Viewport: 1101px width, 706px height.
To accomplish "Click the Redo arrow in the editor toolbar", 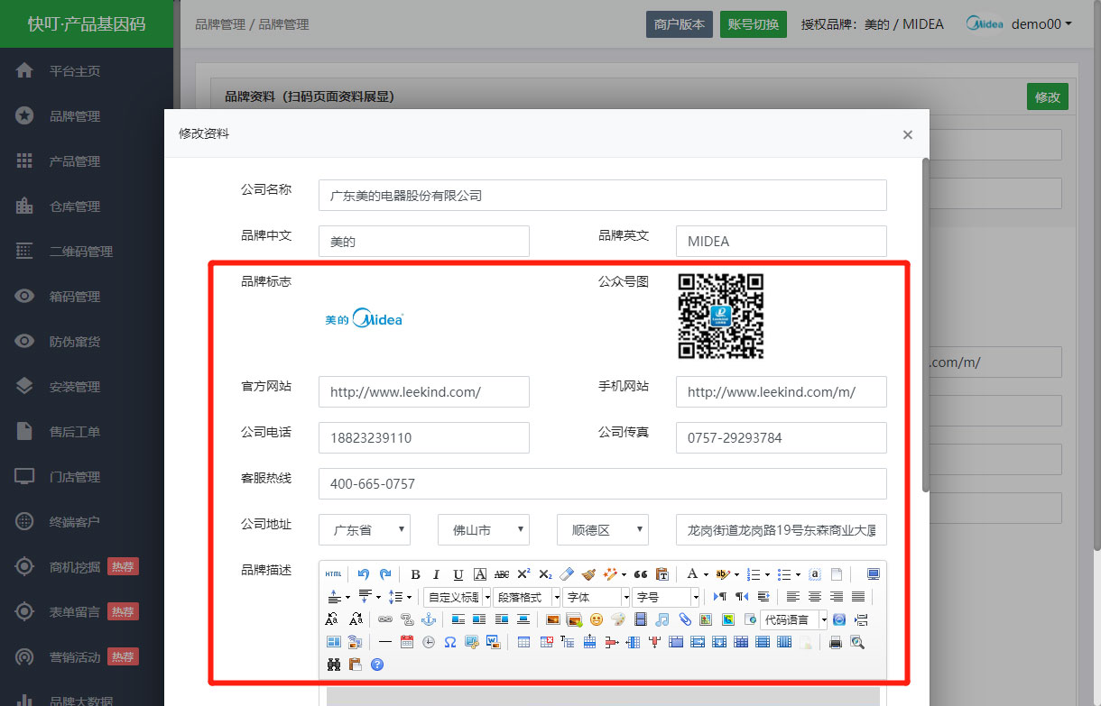I will [x=385, y=574].
